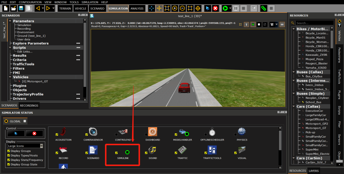Collapse the Buses (Simple) resource group
This screenshot has height=174, width=344.
[294, 93]
